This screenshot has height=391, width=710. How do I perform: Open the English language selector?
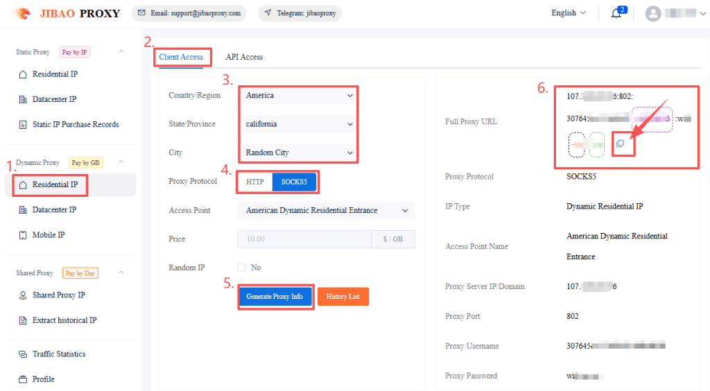coord(569,13)
